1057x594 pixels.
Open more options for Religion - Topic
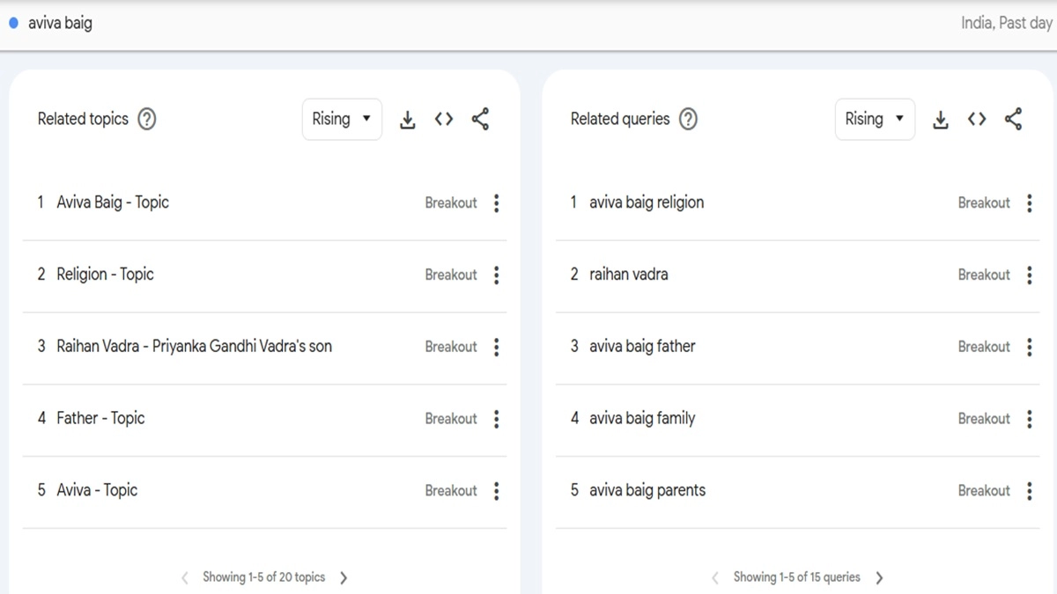(497, 275)
